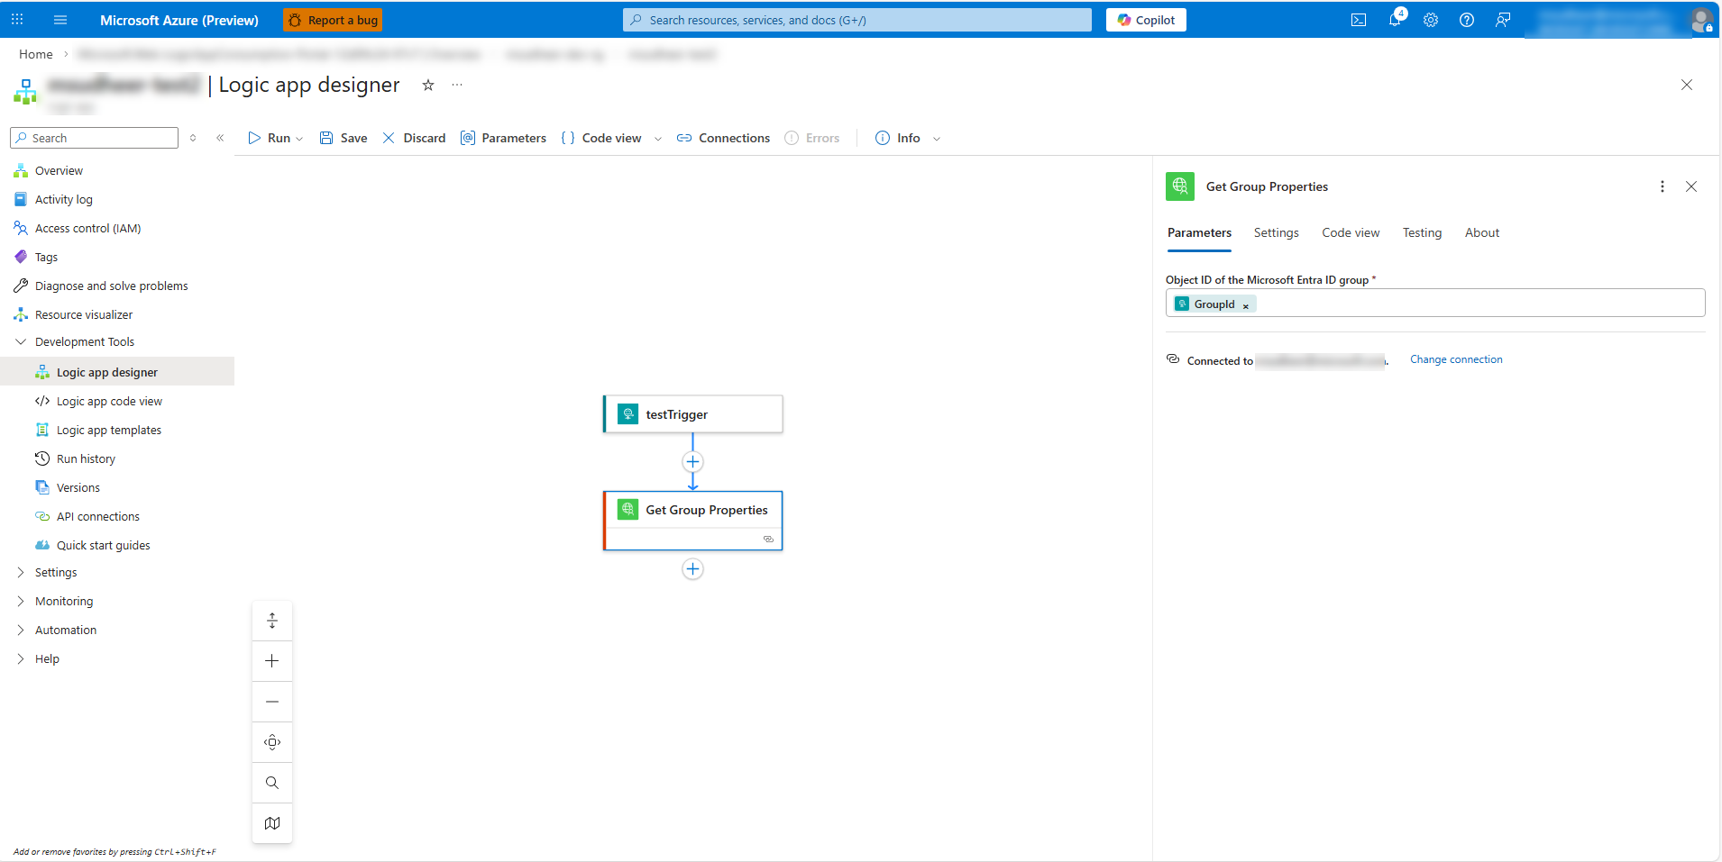Expand the Info dropdown chevron
The image size is (1722, 862).
(937, 139)
